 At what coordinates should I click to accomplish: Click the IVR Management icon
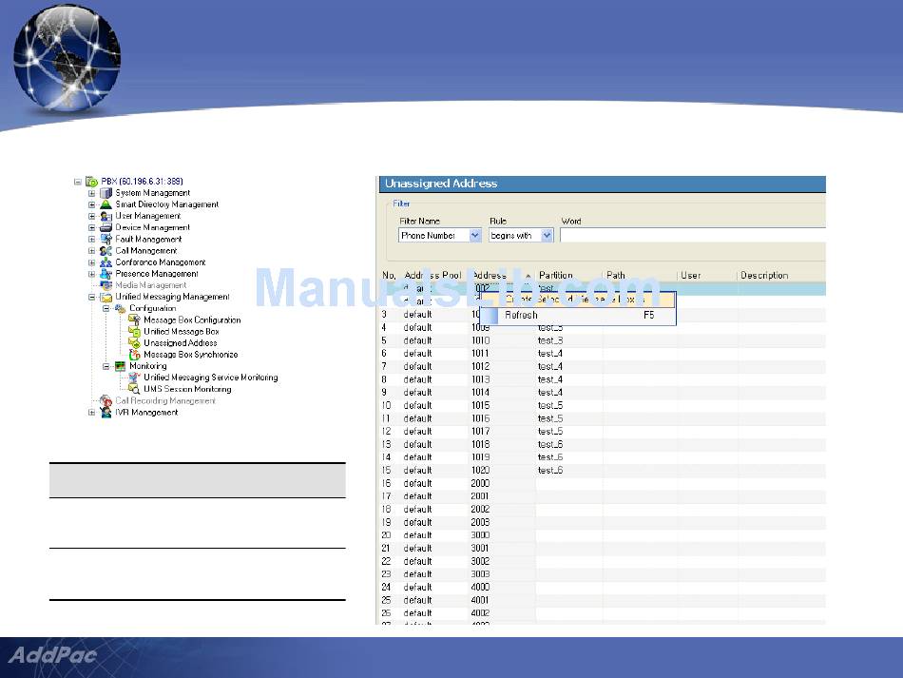coord(106,413)
